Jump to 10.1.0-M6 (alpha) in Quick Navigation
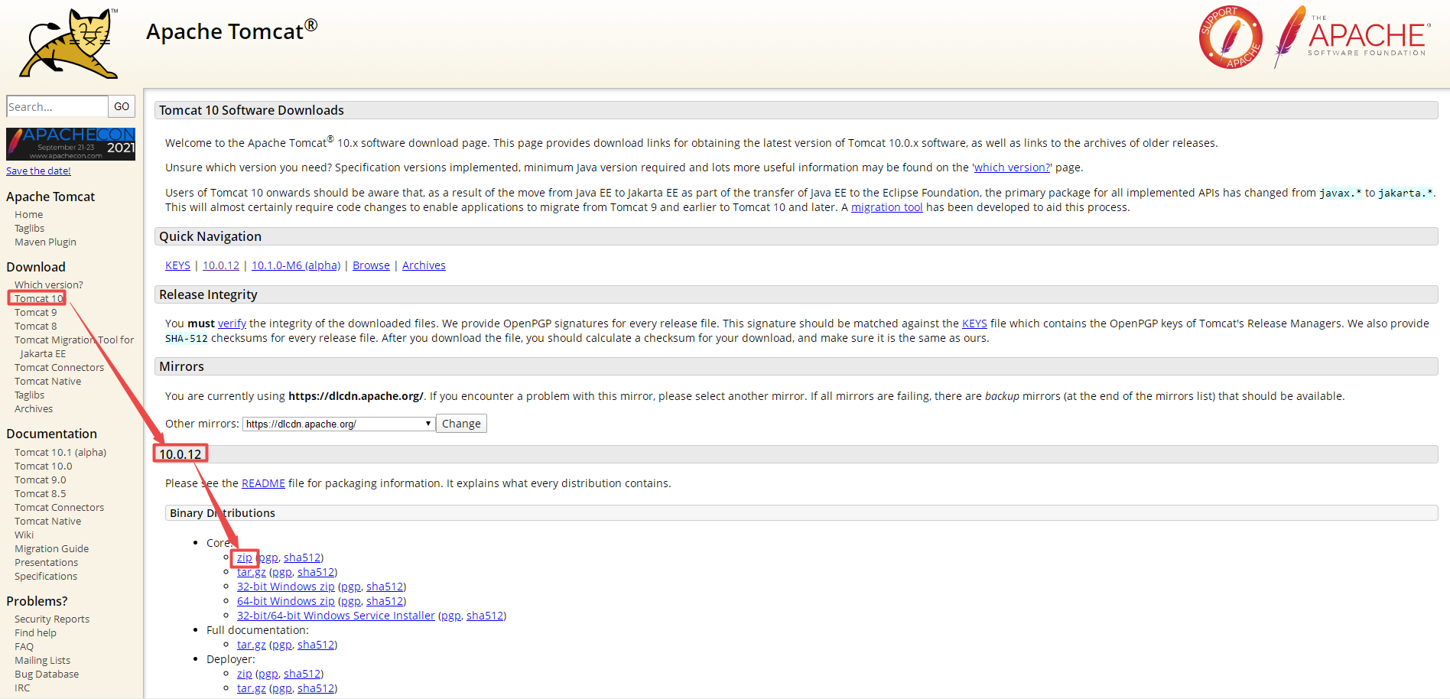1450x699 pixels. (x=296, y=265)
